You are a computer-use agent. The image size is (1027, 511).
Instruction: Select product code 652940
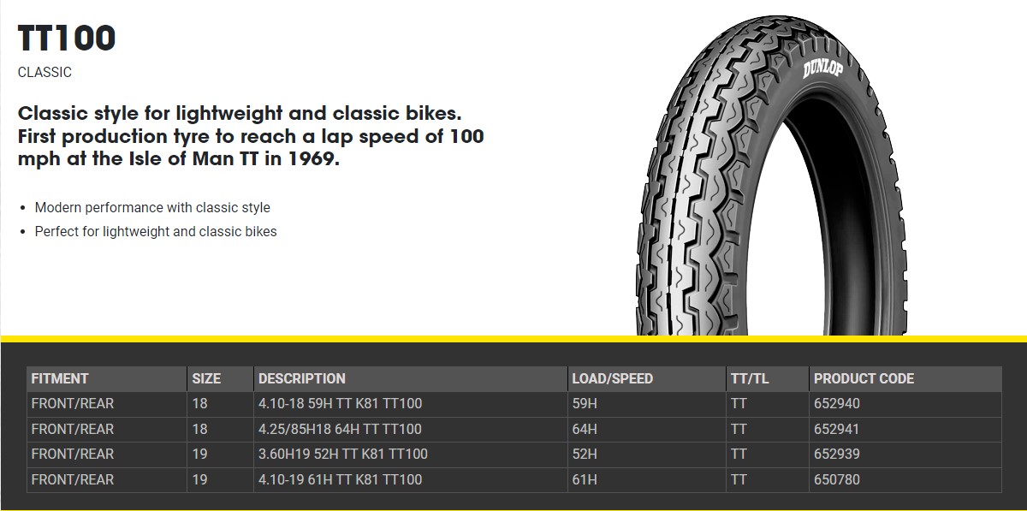(x=837, y=404)
